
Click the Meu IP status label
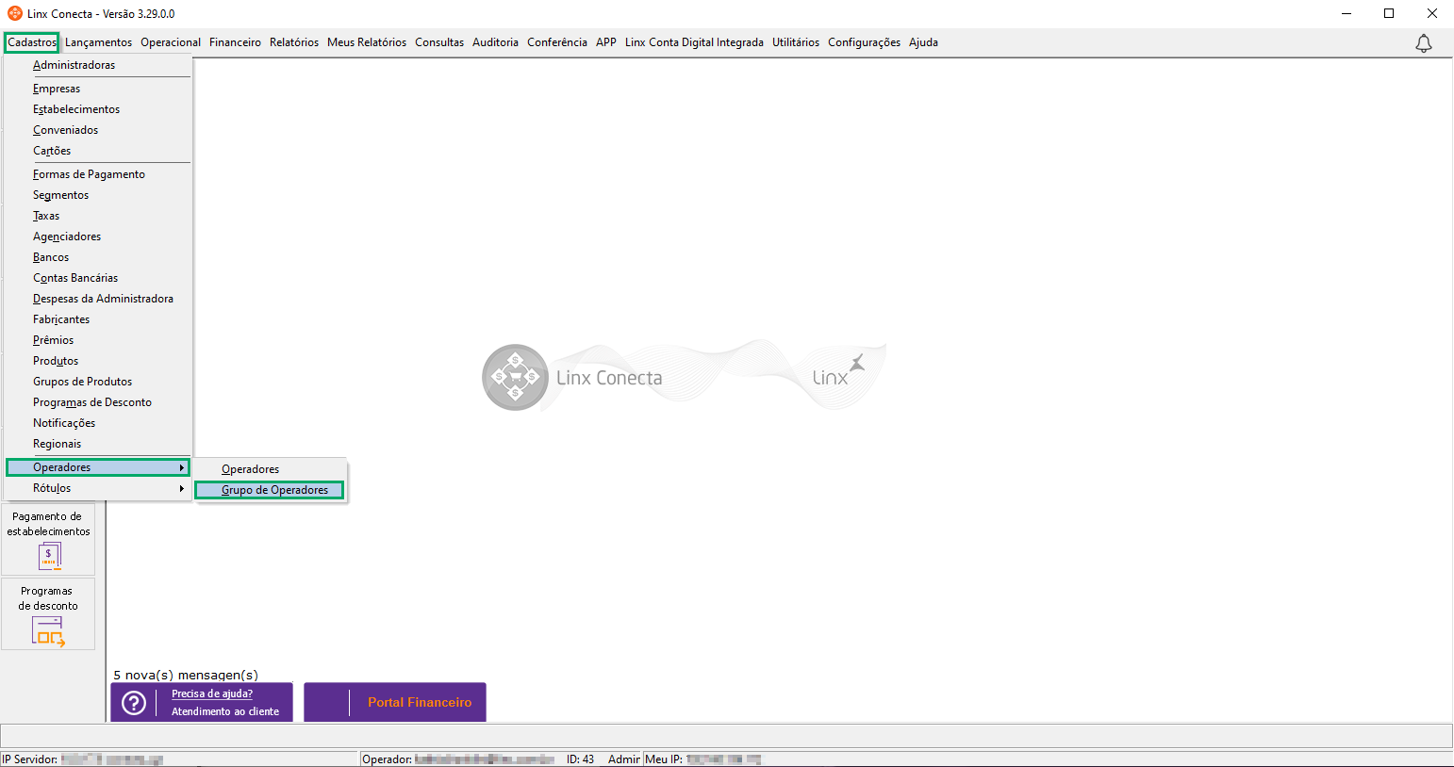[664, 759]
